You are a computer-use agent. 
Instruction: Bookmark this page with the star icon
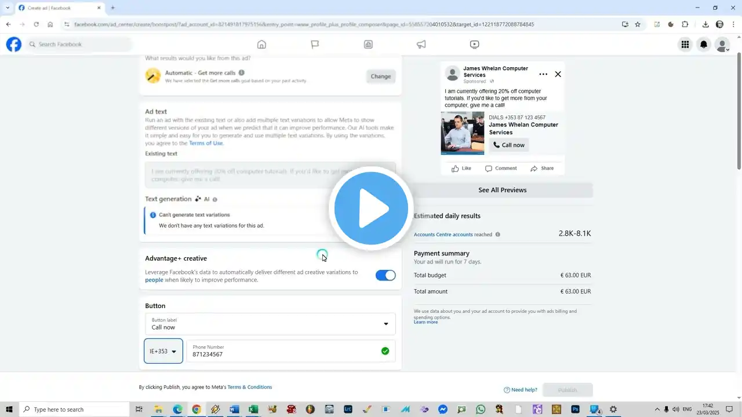pyautogui.click(x=638, y=24)
